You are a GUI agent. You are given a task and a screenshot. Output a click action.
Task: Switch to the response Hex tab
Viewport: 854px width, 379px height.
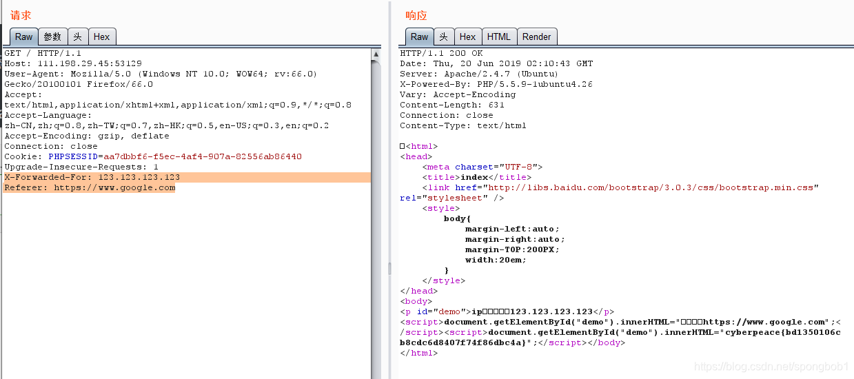(467, 37)
